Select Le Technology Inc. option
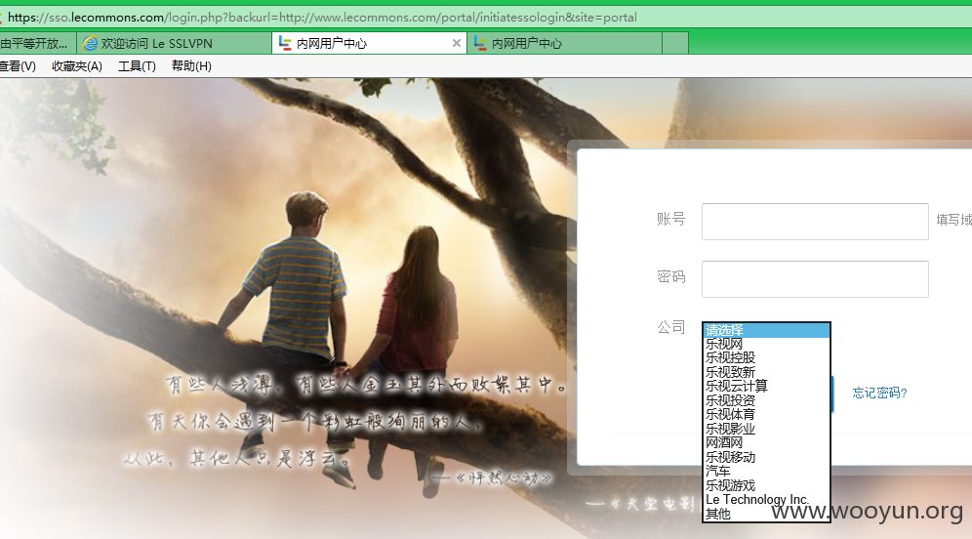This screenshot has width=972, height=539. (x=767, y=500)
